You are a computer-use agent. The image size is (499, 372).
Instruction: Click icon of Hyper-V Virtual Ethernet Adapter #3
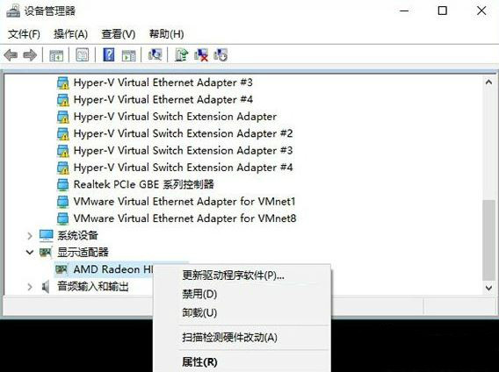pyautogui.click(x=63, y=83)
